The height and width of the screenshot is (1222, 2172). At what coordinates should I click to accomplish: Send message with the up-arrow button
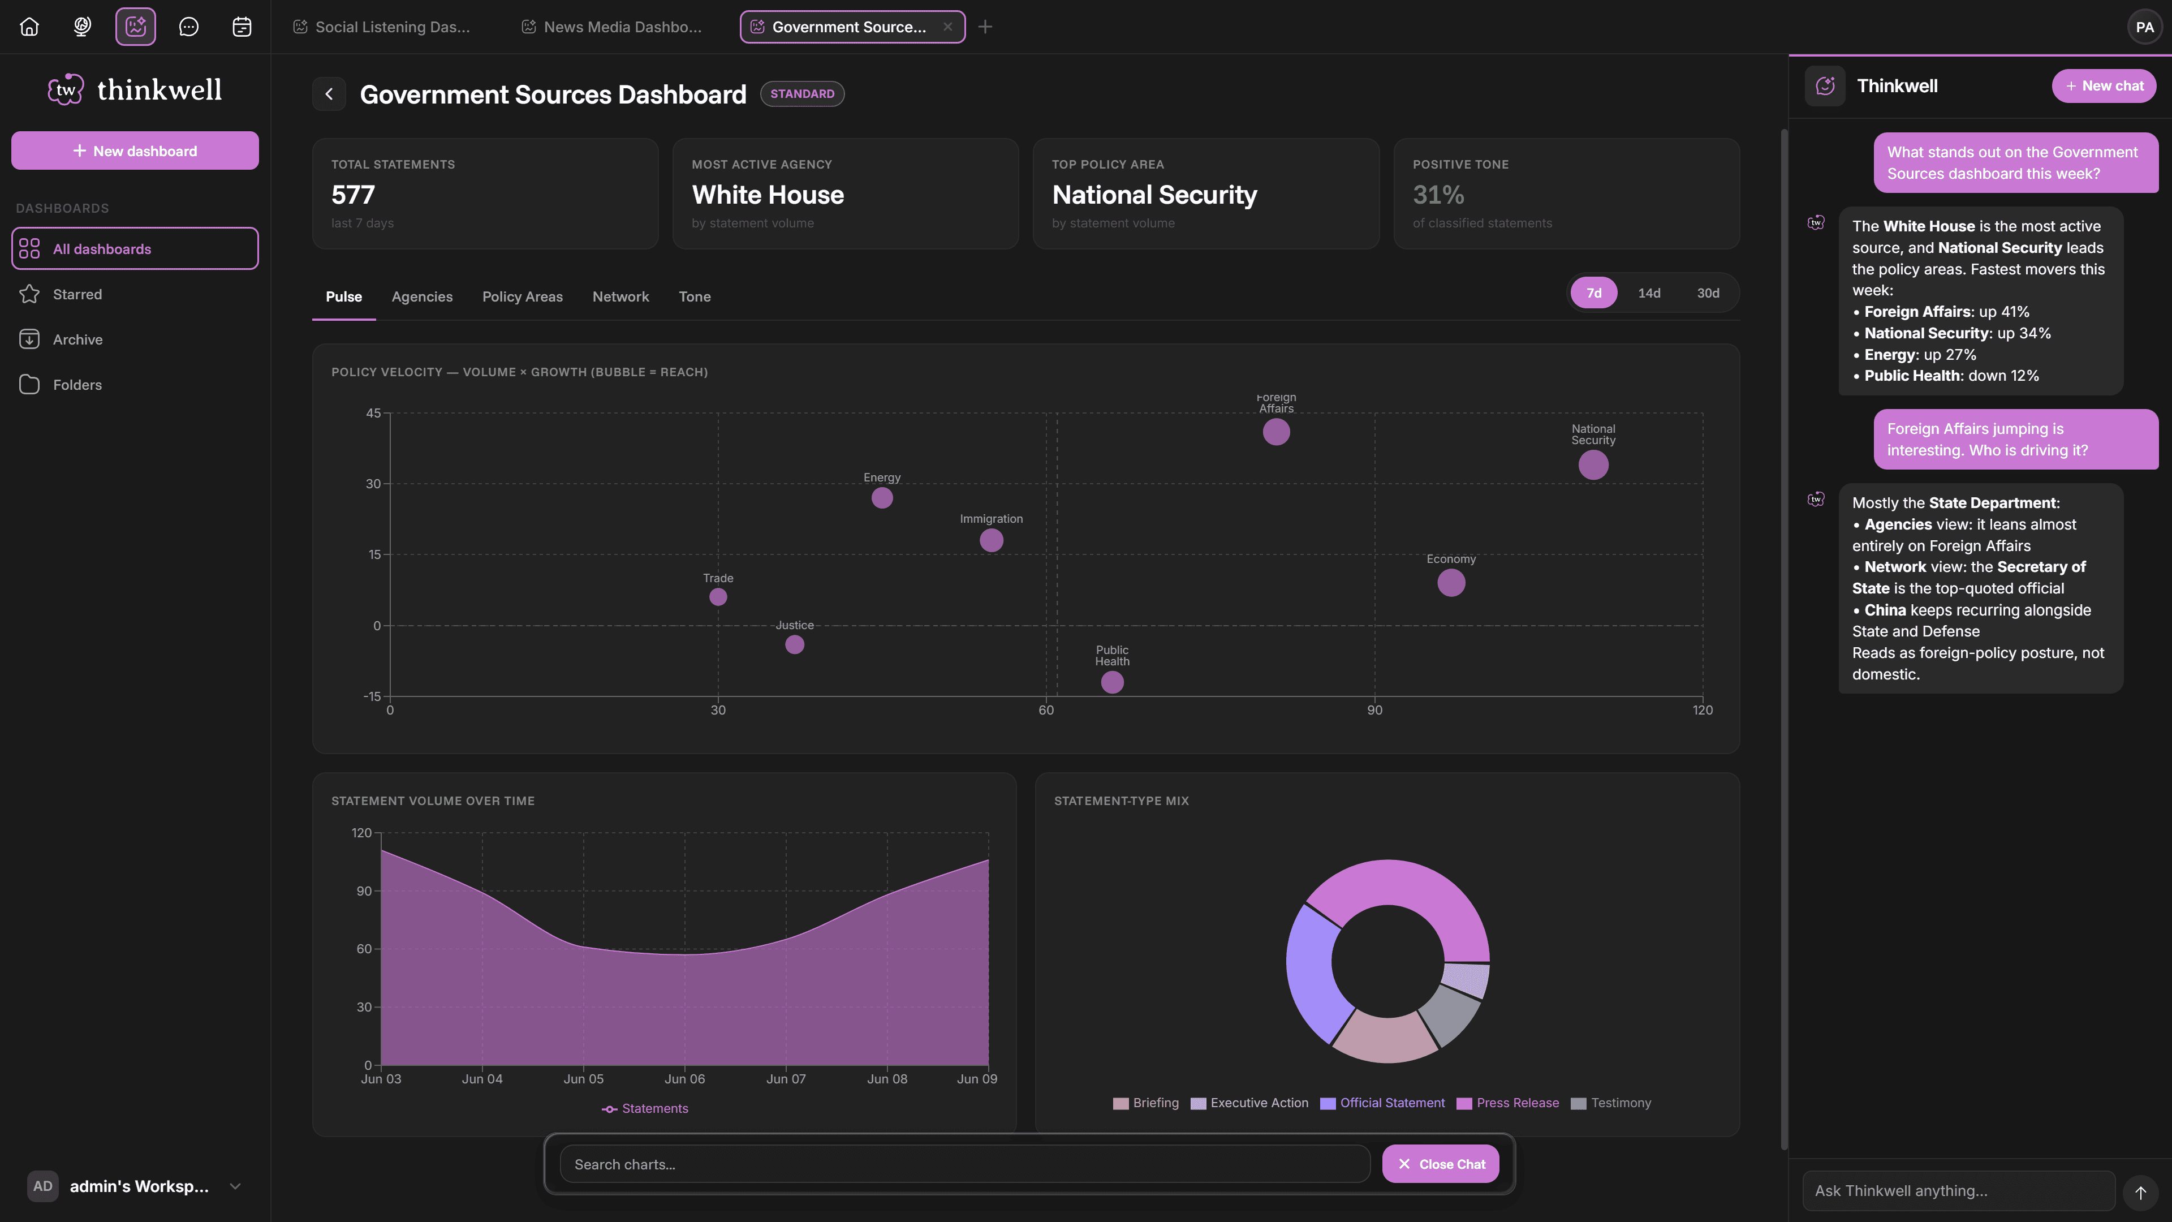click(x=2140, y=1191)
